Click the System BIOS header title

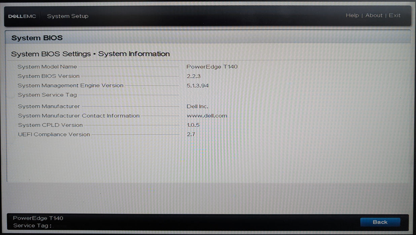37,38
